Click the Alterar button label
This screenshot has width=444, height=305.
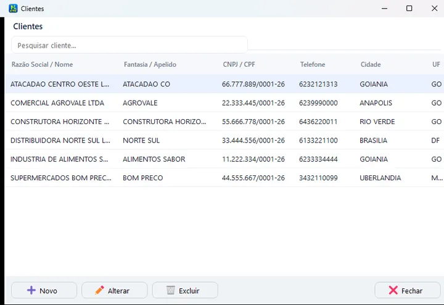[118, 291]
